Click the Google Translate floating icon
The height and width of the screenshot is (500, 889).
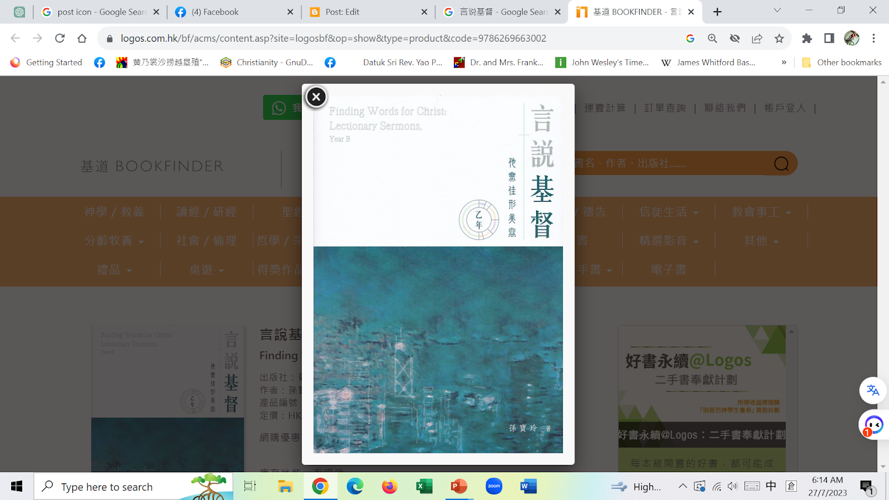873,390
